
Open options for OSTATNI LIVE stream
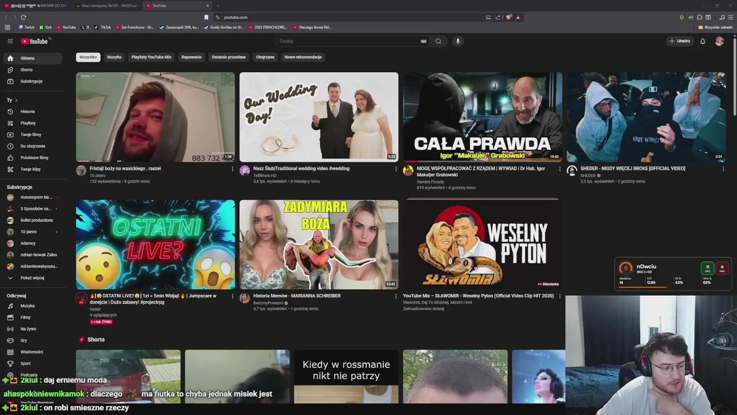pos(233,296)
